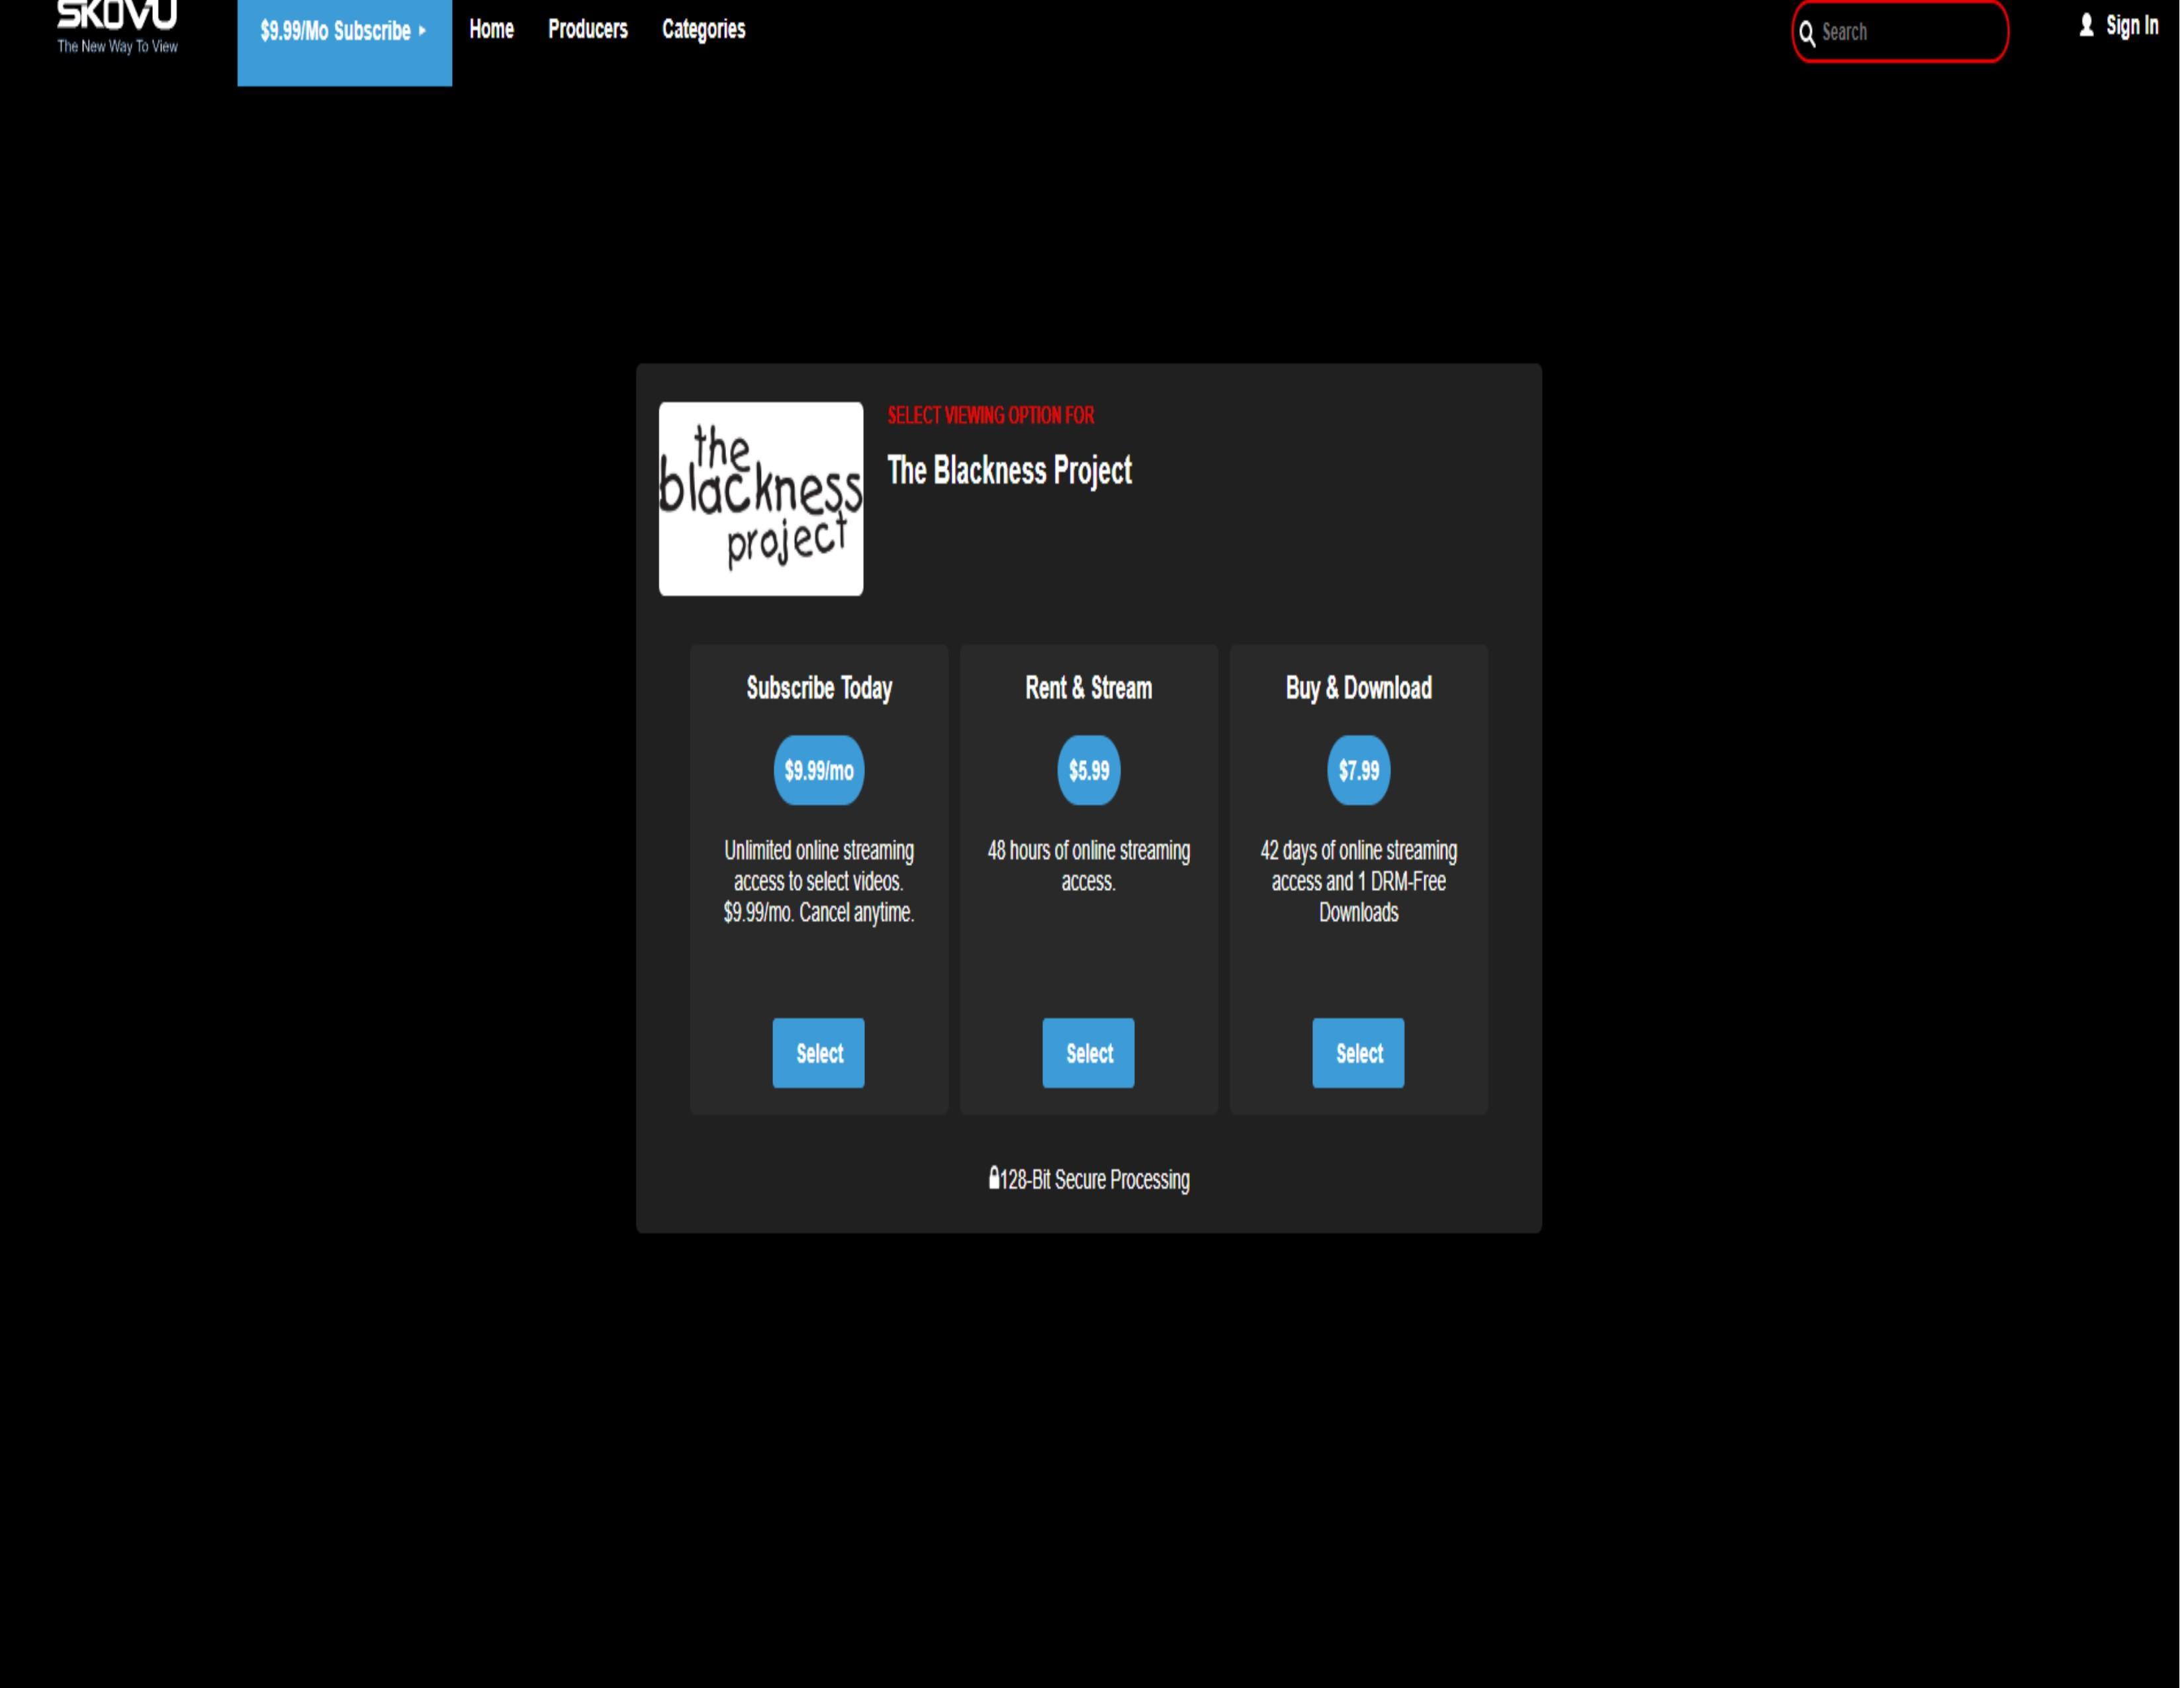Screen dimensions: 2184x1688
Task: Click the arrow on Subscribe button
Action: click(x=423, y=31)
